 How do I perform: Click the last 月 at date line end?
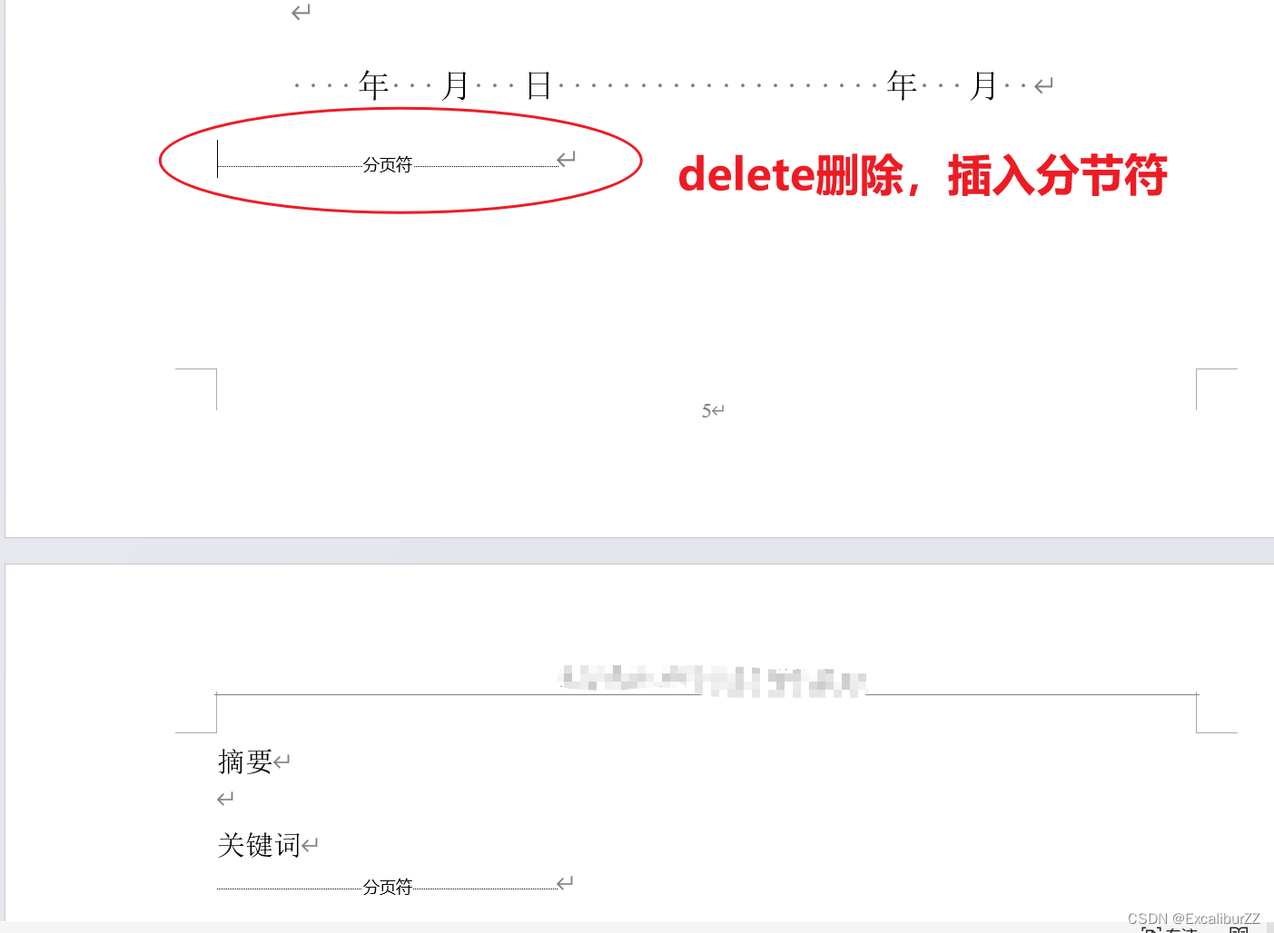pyautogui.click(x=984, y=86)
